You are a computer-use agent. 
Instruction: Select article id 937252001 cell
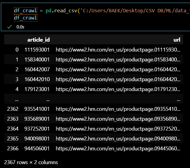click(x=37, y=129)
